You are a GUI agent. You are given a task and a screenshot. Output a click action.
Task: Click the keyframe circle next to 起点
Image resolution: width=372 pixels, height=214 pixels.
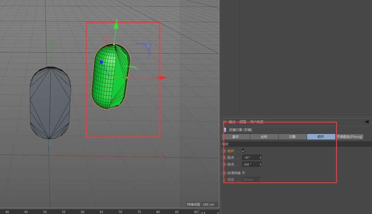(224, 158)
